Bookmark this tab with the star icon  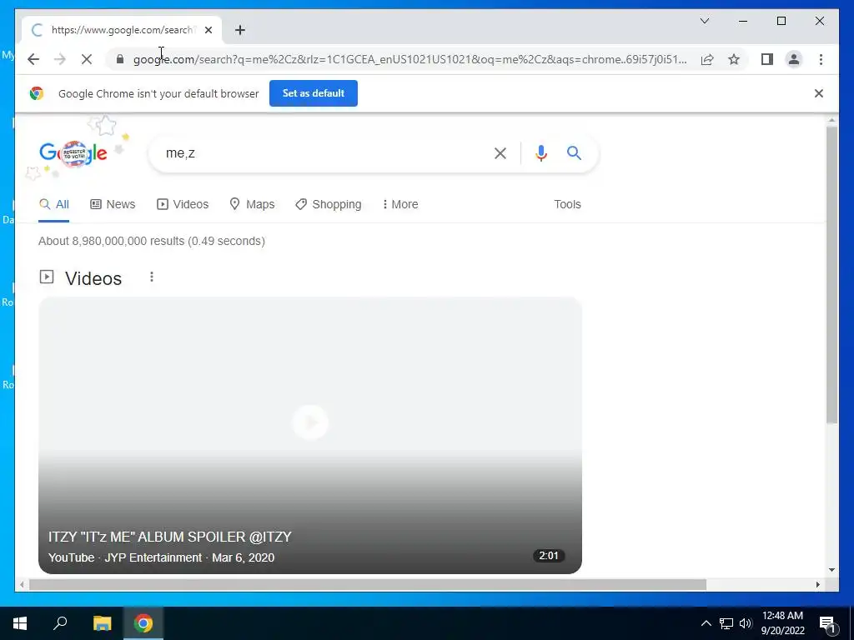734,59
